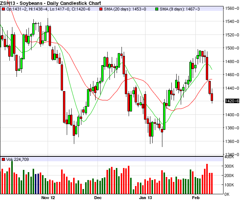Click the long green candle in mid-January rally
The width and height of the screenshot is (240, 201).
[x=164, y=116]
